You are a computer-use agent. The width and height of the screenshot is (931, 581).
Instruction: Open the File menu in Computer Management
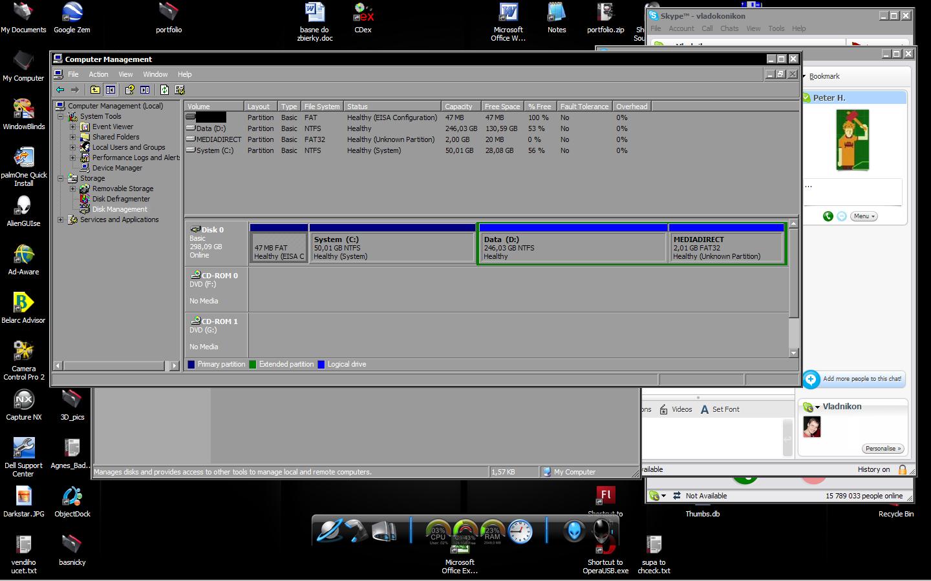pyautogui.click(x=73, y=74)
